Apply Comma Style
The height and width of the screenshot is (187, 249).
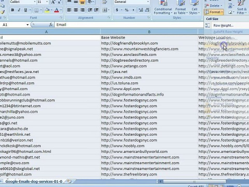(x=133, y=10)
